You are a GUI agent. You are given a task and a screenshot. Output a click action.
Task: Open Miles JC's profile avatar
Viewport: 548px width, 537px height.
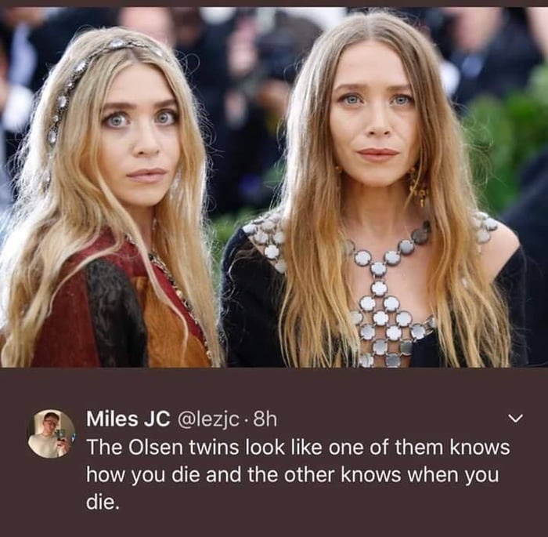(52, 434)
